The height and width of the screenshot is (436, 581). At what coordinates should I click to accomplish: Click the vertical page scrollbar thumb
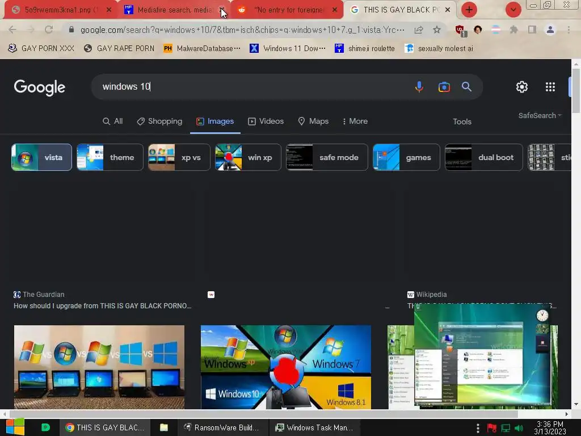tap(576, 90)
